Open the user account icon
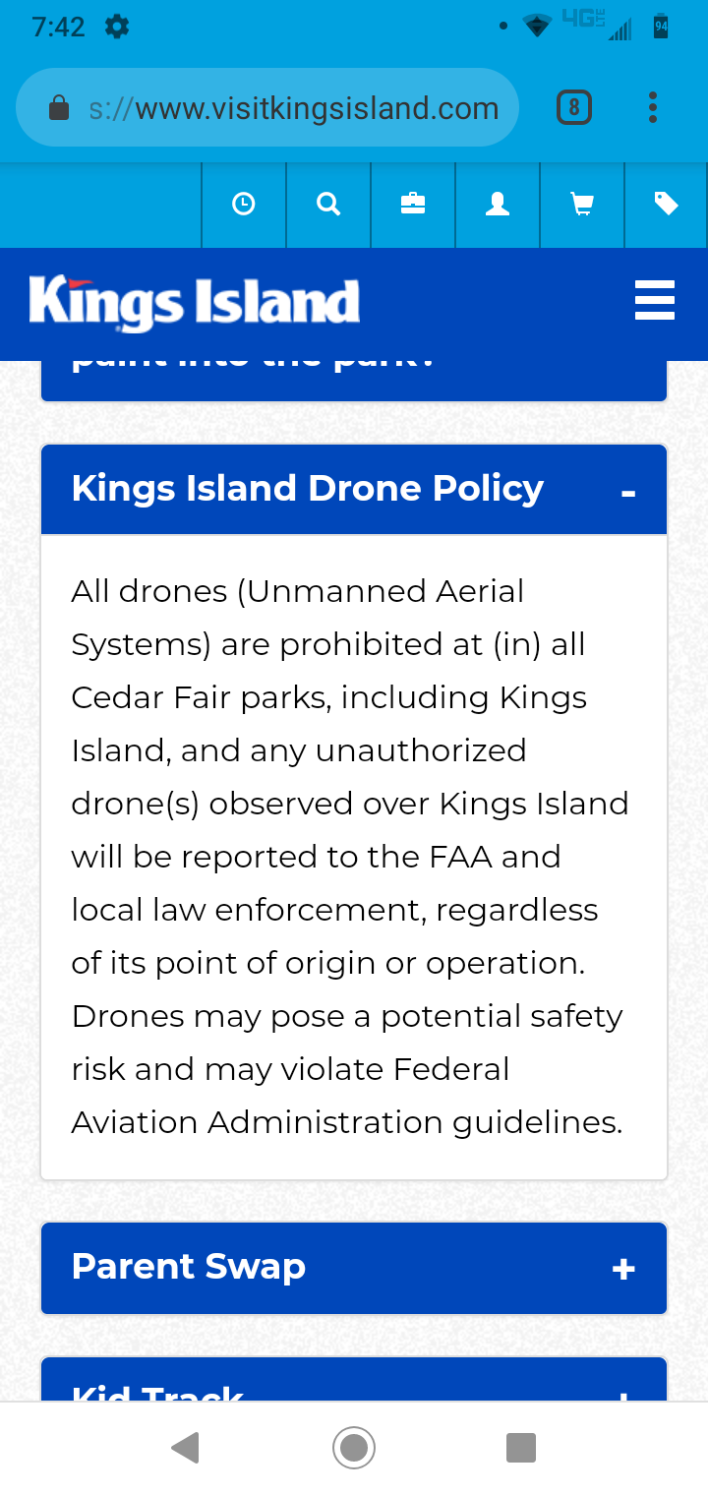 (498, 205)
